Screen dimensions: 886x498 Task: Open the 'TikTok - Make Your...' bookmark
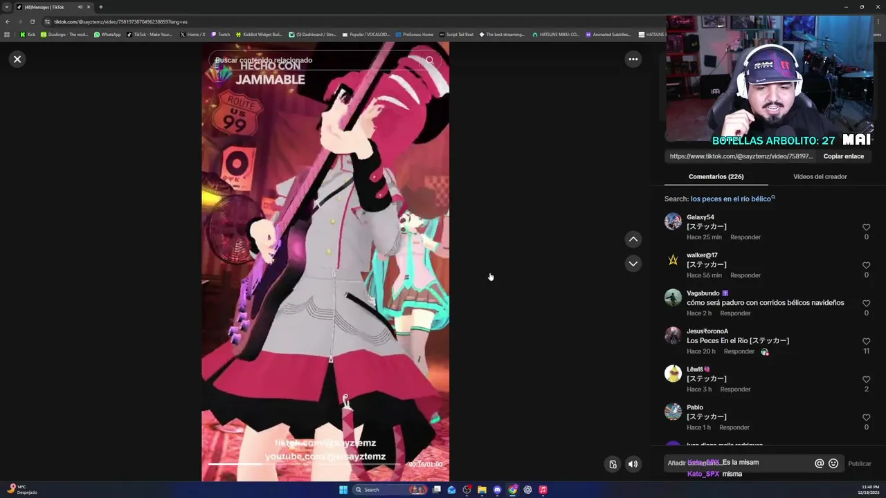click(x=150, y=34)
